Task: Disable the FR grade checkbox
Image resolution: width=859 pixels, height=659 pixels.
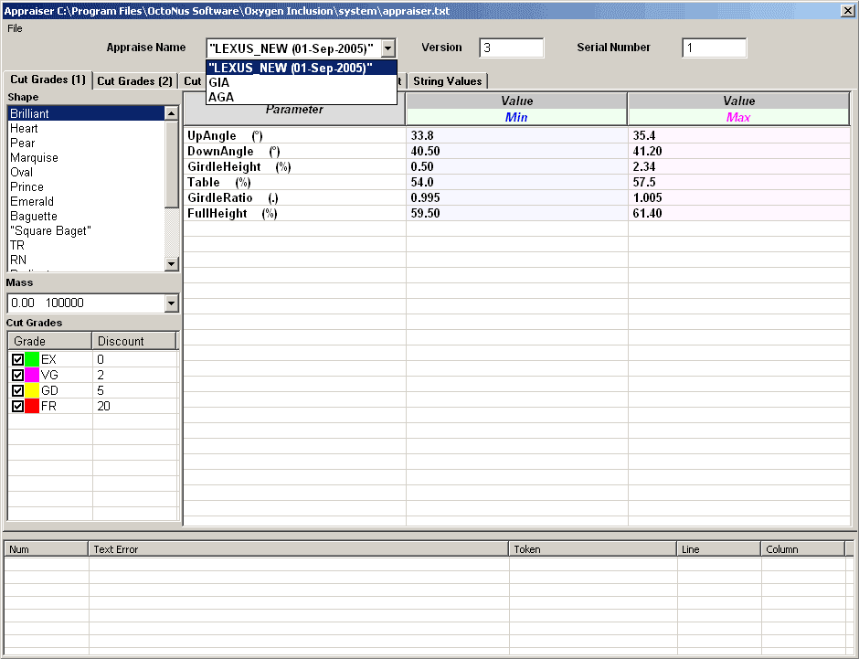Action: 17,407
